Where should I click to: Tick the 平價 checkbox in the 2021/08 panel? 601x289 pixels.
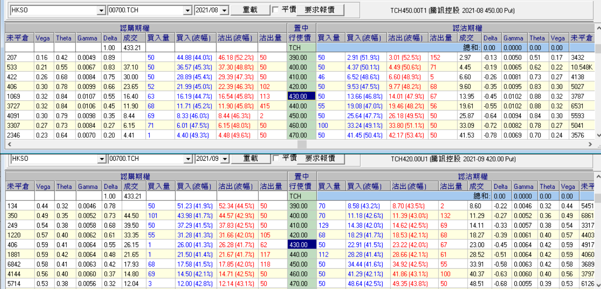click(276, 10)
